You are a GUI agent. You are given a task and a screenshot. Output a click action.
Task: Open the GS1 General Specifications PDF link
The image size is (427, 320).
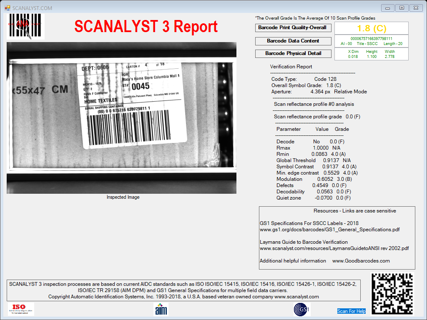329,230
